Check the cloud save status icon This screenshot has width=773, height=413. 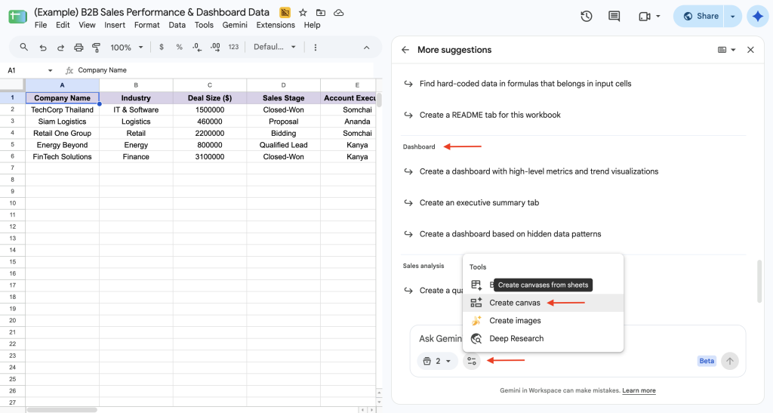(x=339, y=13)
